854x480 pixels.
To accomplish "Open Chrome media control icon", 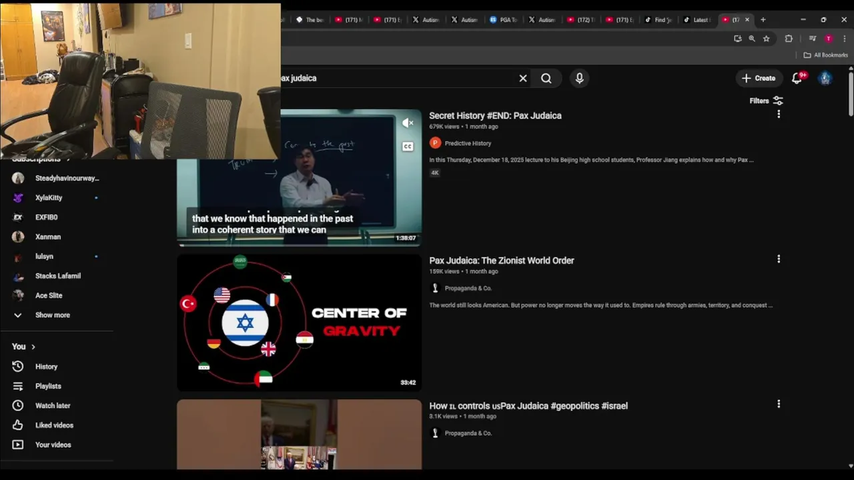I will [x=813, y=39].
